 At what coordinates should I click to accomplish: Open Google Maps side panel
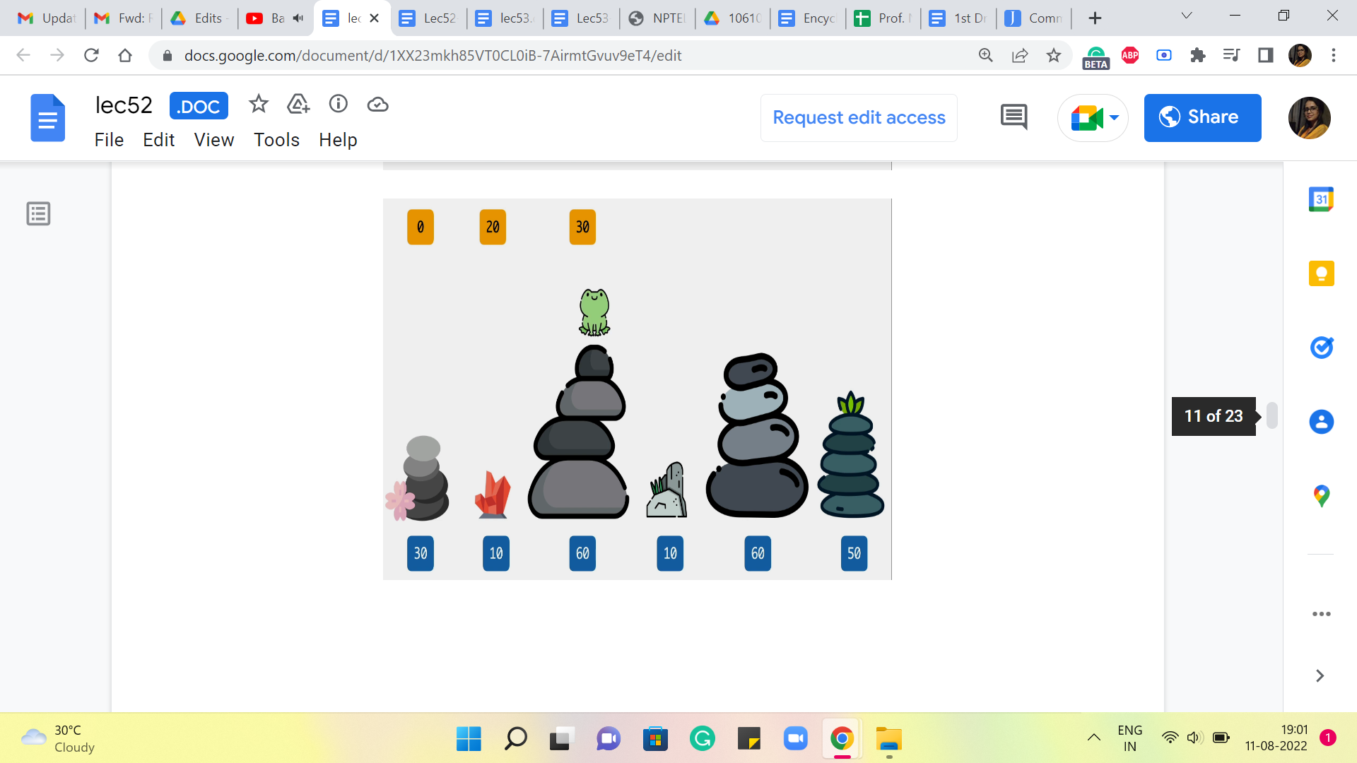click(1321, 496)
